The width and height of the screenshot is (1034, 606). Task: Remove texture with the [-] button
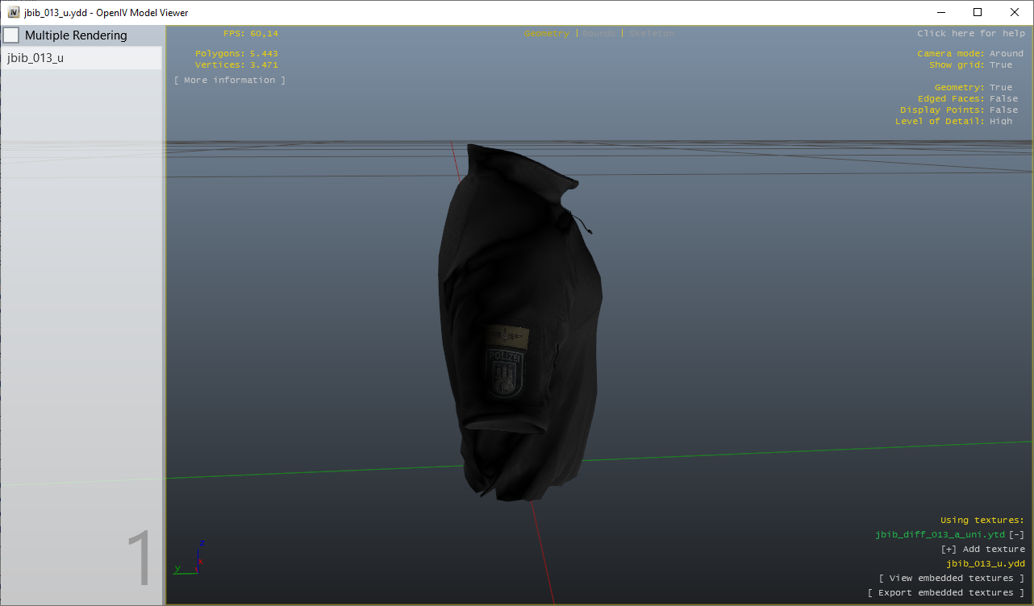point(1017,535)
